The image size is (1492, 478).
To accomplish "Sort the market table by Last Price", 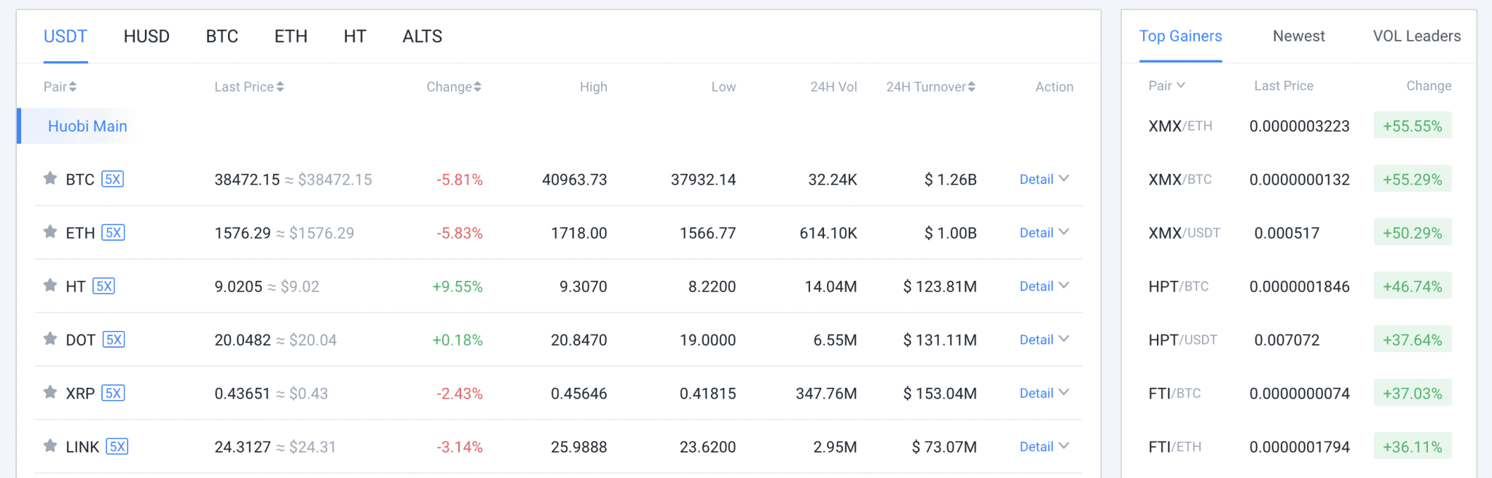I will pyautogui.click(x=249, y=87).
